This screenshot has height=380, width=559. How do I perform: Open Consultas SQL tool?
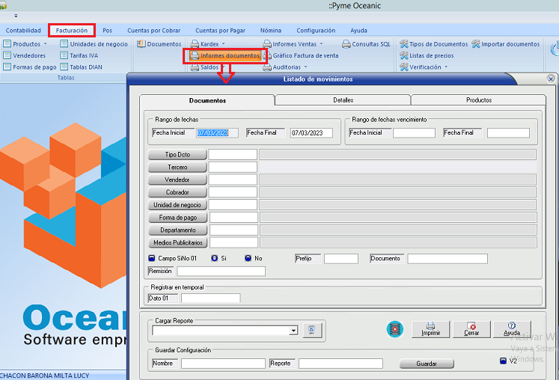[x=367, y=44]
